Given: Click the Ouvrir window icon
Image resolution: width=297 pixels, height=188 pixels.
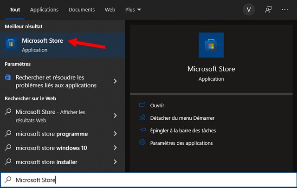Looking at the screenshot, I should [x=142, y=104].
